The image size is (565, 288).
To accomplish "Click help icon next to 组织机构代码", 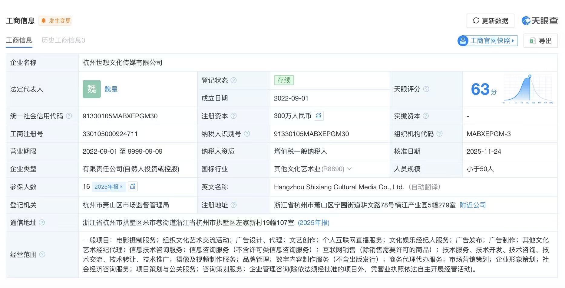I will 439,134.
